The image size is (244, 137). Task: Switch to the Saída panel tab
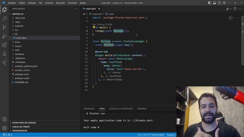(x=102, y=108)
